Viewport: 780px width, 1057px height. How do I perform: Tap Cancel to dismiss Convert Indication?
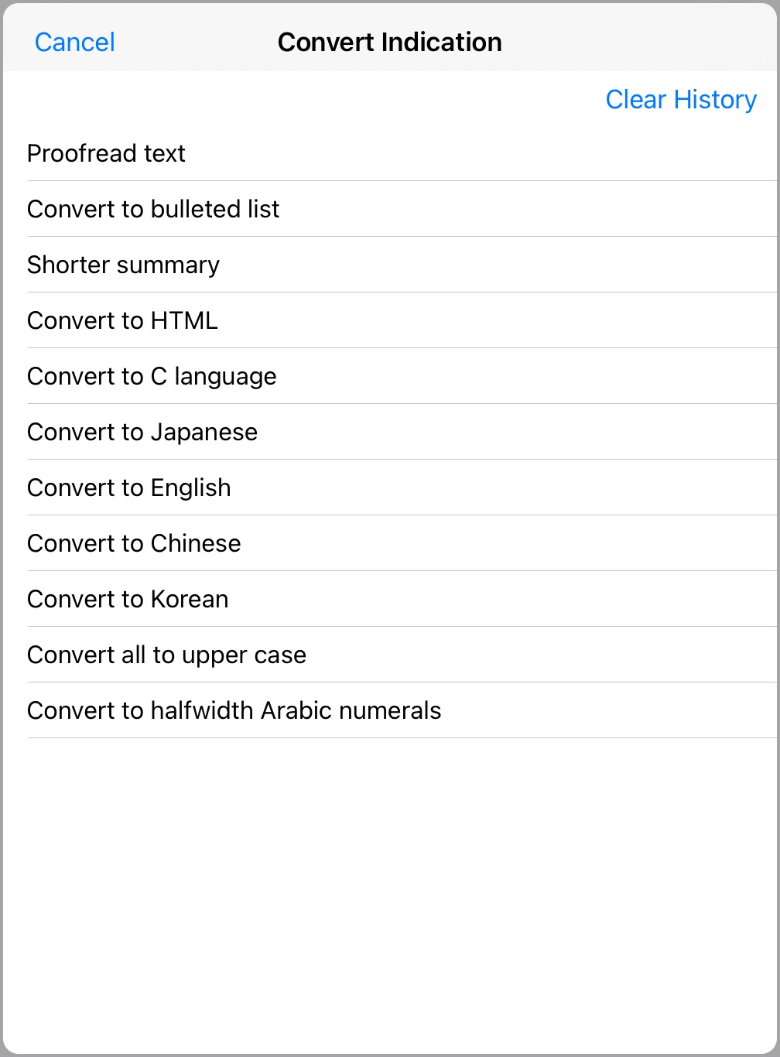click(x=75, y=42)
